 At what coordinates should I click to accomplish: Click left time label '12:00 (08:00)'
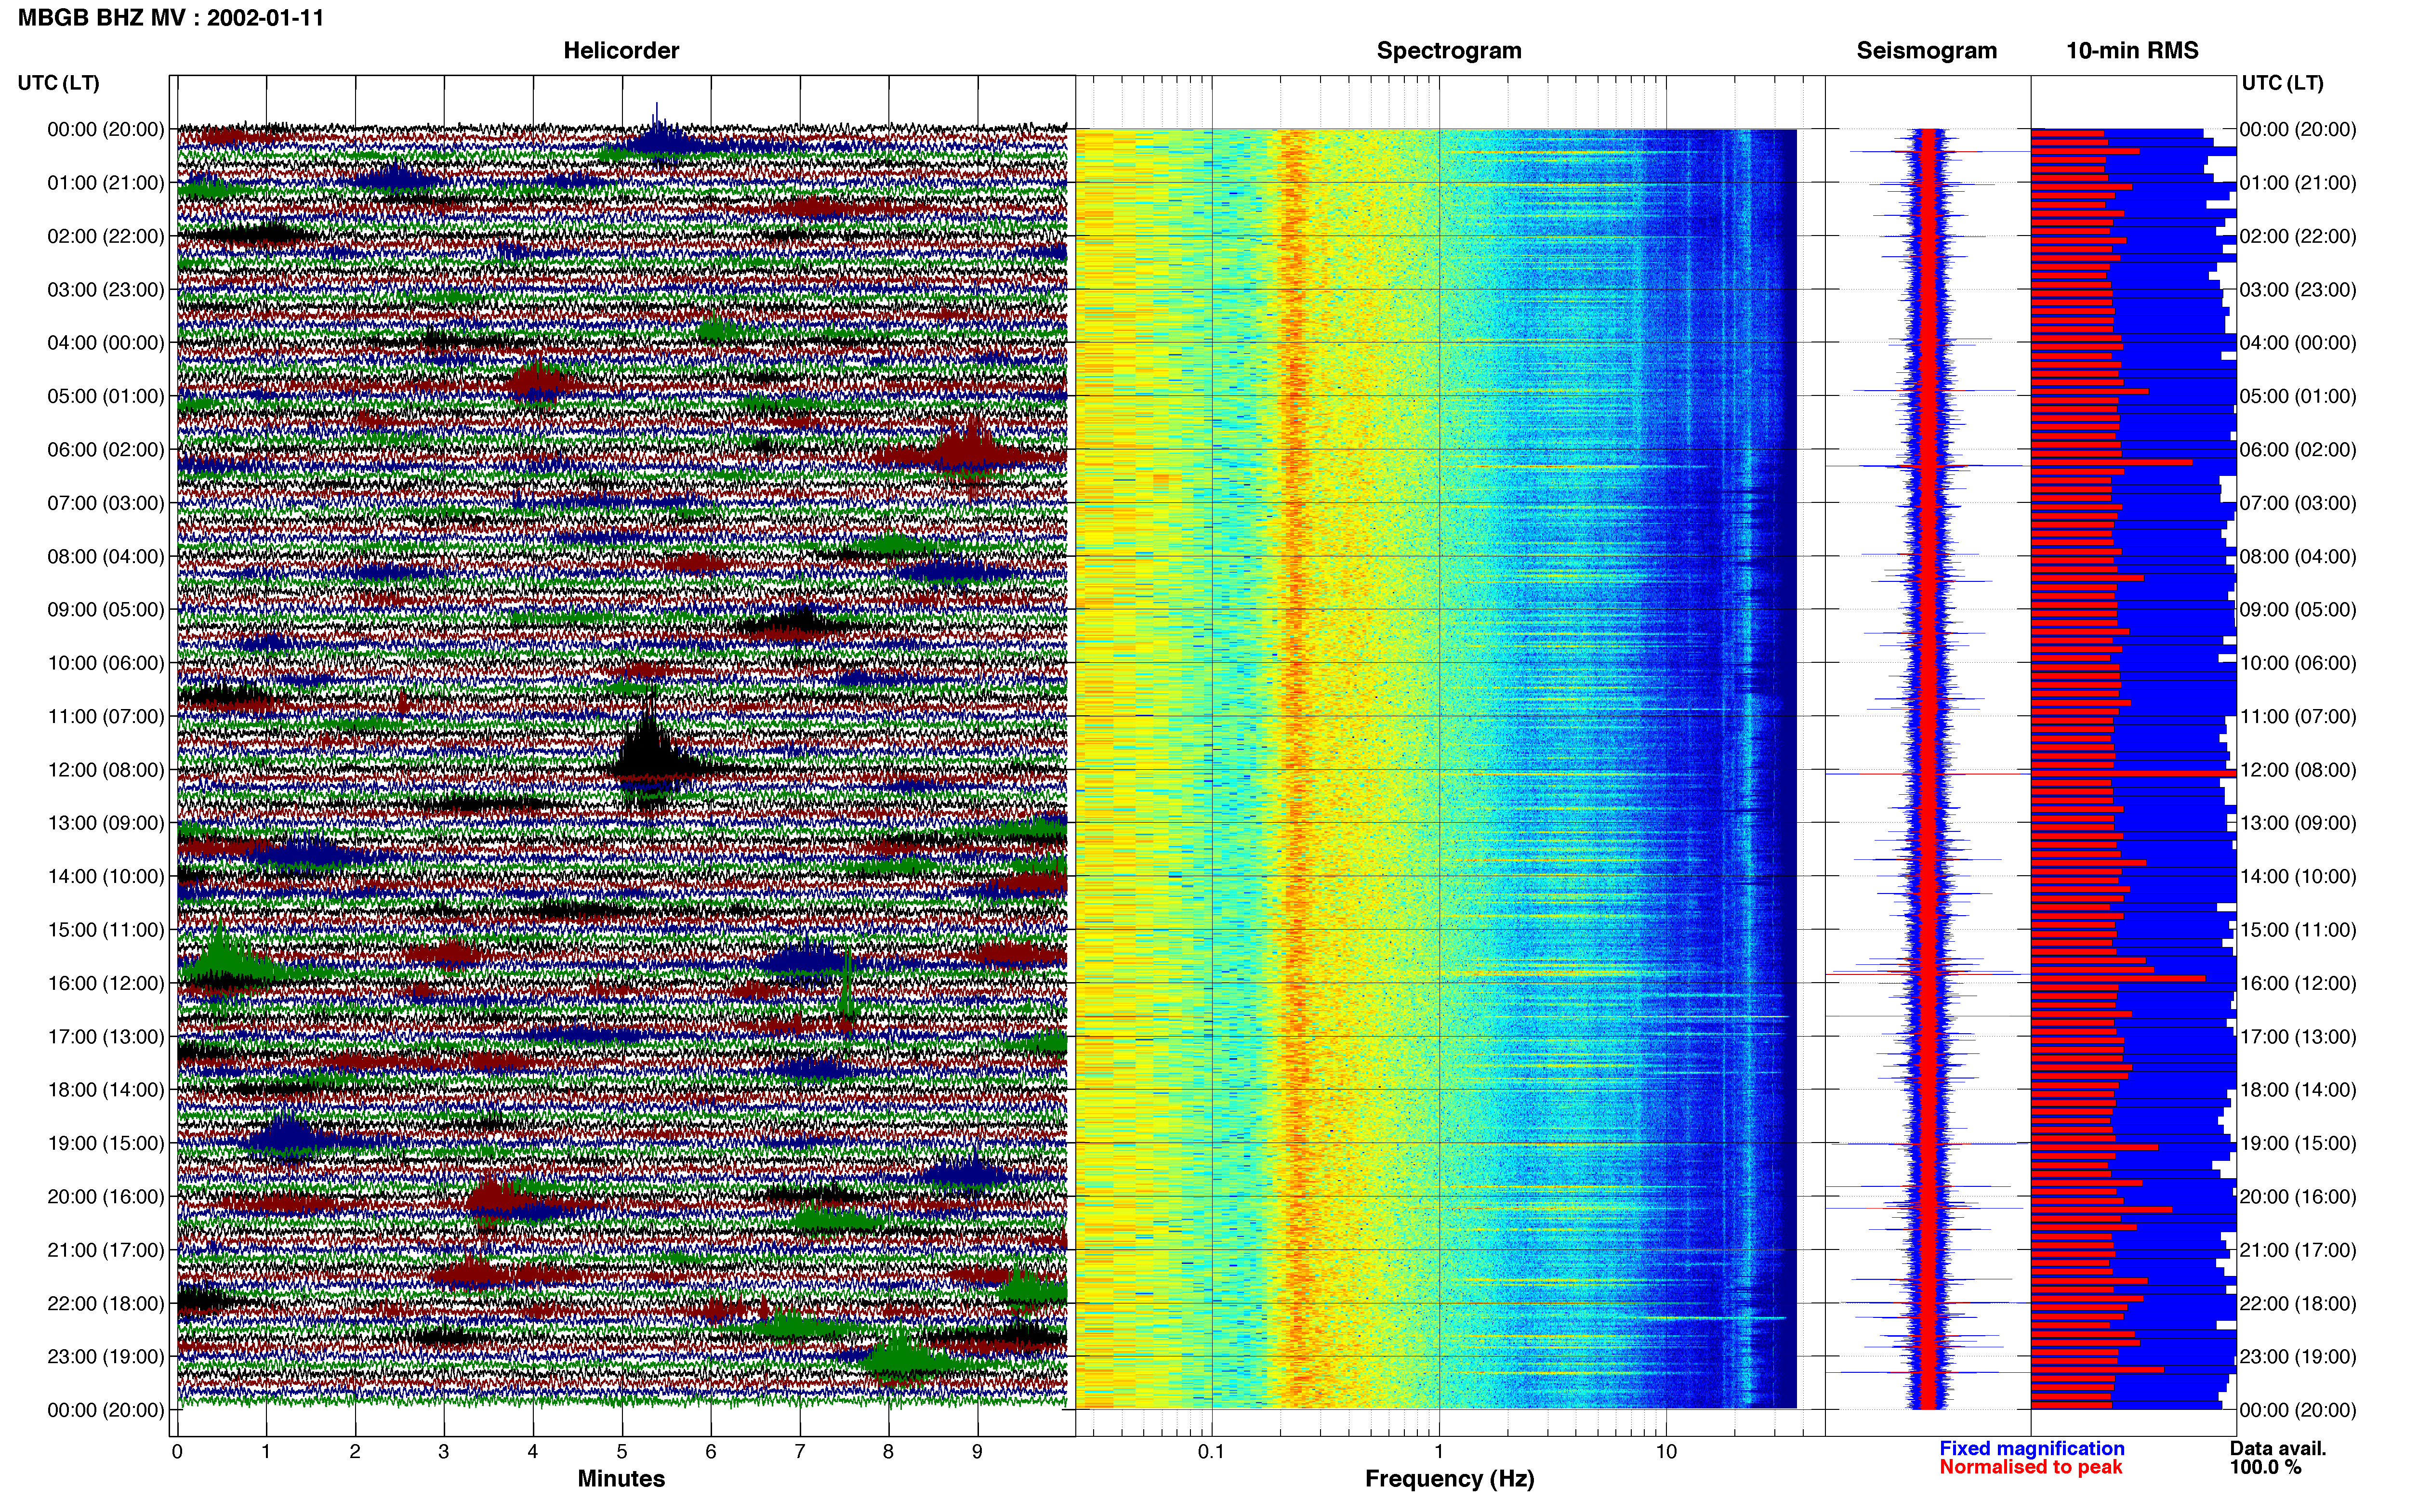106,770
